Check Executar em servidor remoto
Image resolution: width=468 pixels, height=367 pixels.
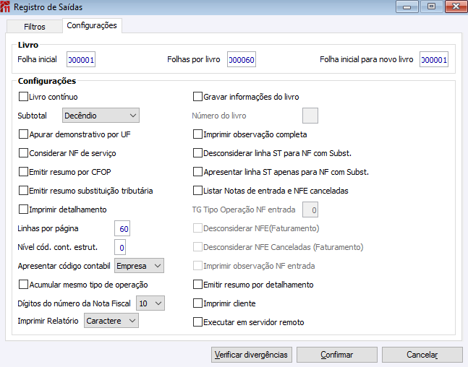click(x=197, y=322)
